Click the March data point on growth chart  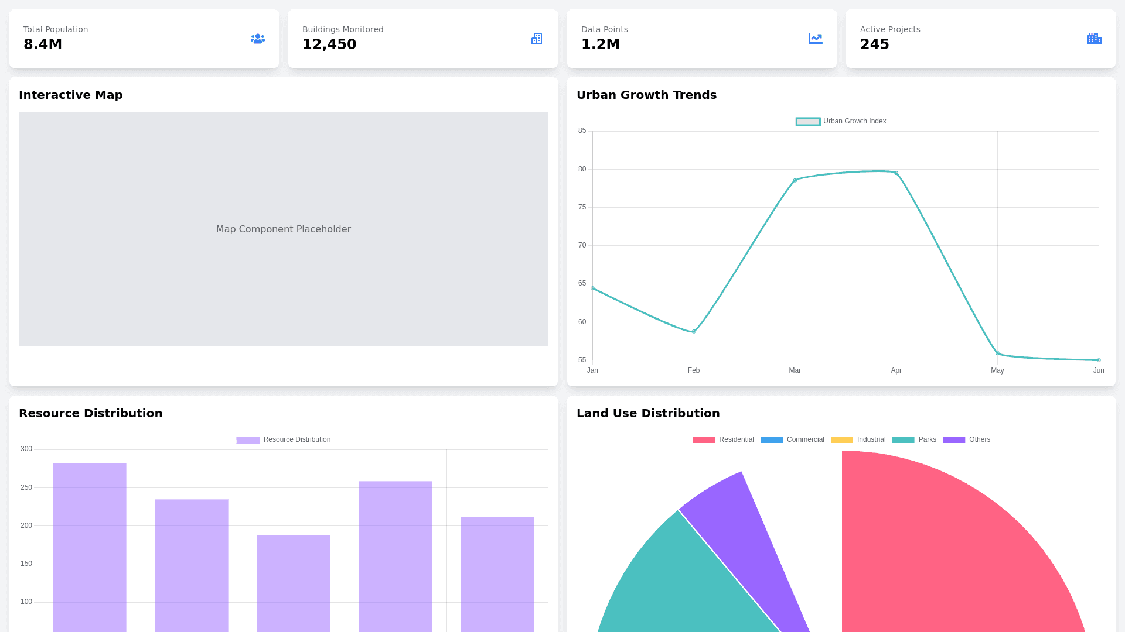tap(795, 180)
